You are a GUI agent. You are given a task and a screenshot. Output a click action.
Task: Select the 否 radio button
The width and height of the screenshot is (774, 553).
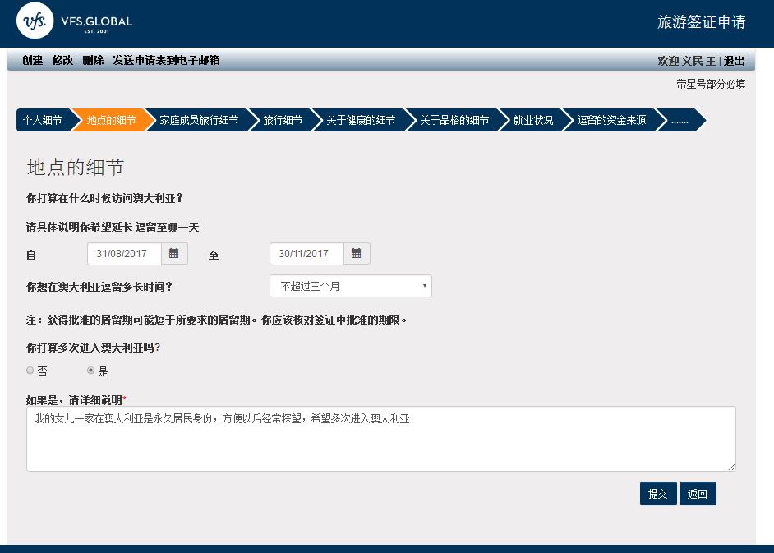30,371
